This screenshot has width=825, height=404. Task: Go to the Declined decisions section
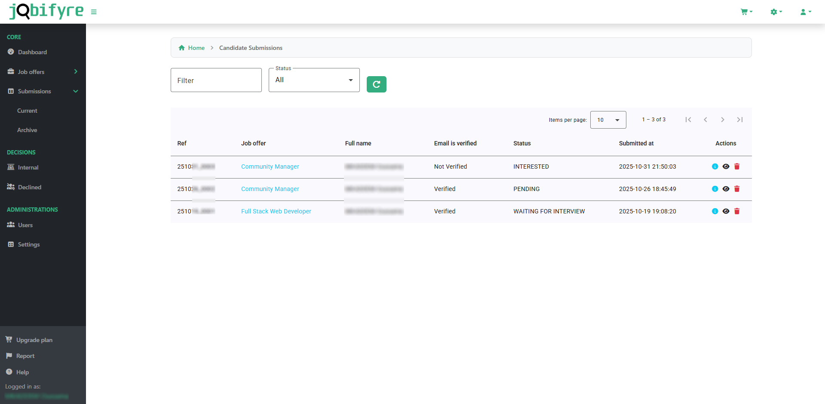pyautogui.click(x=30, y=187)
